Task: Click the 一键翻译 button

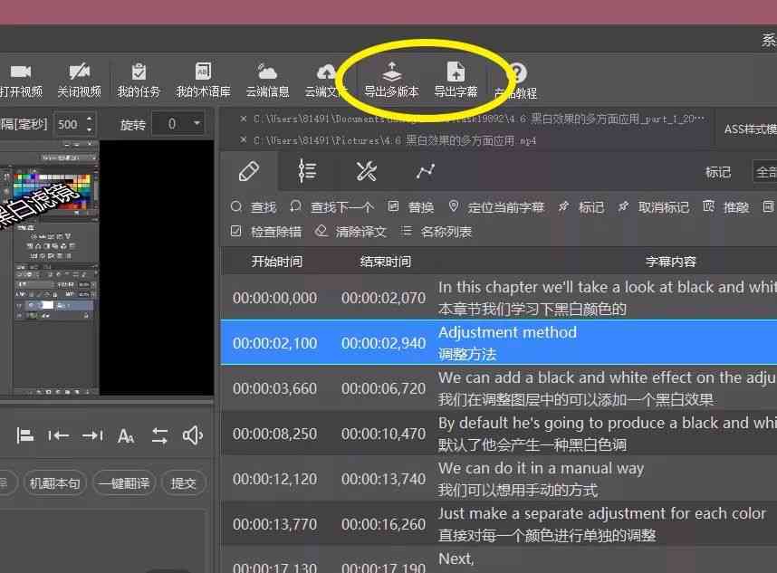Action: [124, 482]
